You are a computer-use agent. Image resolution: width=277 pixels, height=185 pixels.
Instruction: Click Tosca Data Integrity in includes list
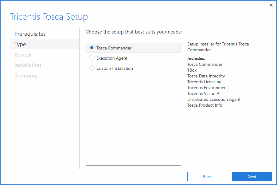click(x=206, y=76)
